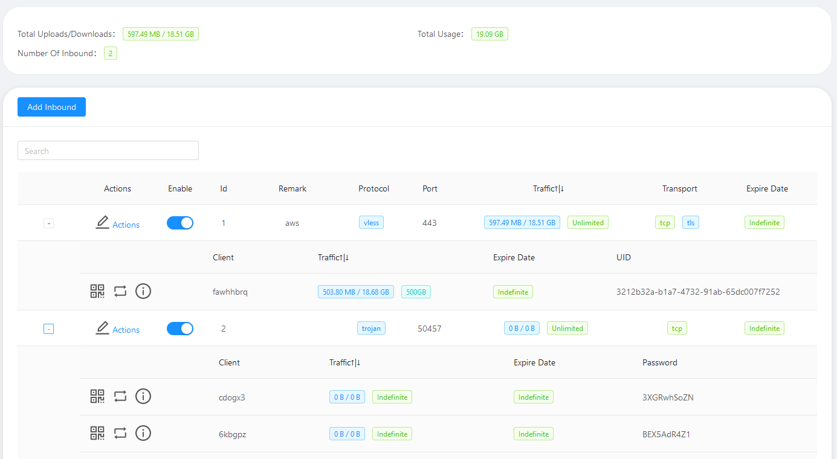Screen dimensions: 837x459
Task: Click the Expire Date column header
Action: (x=767, y=188)
